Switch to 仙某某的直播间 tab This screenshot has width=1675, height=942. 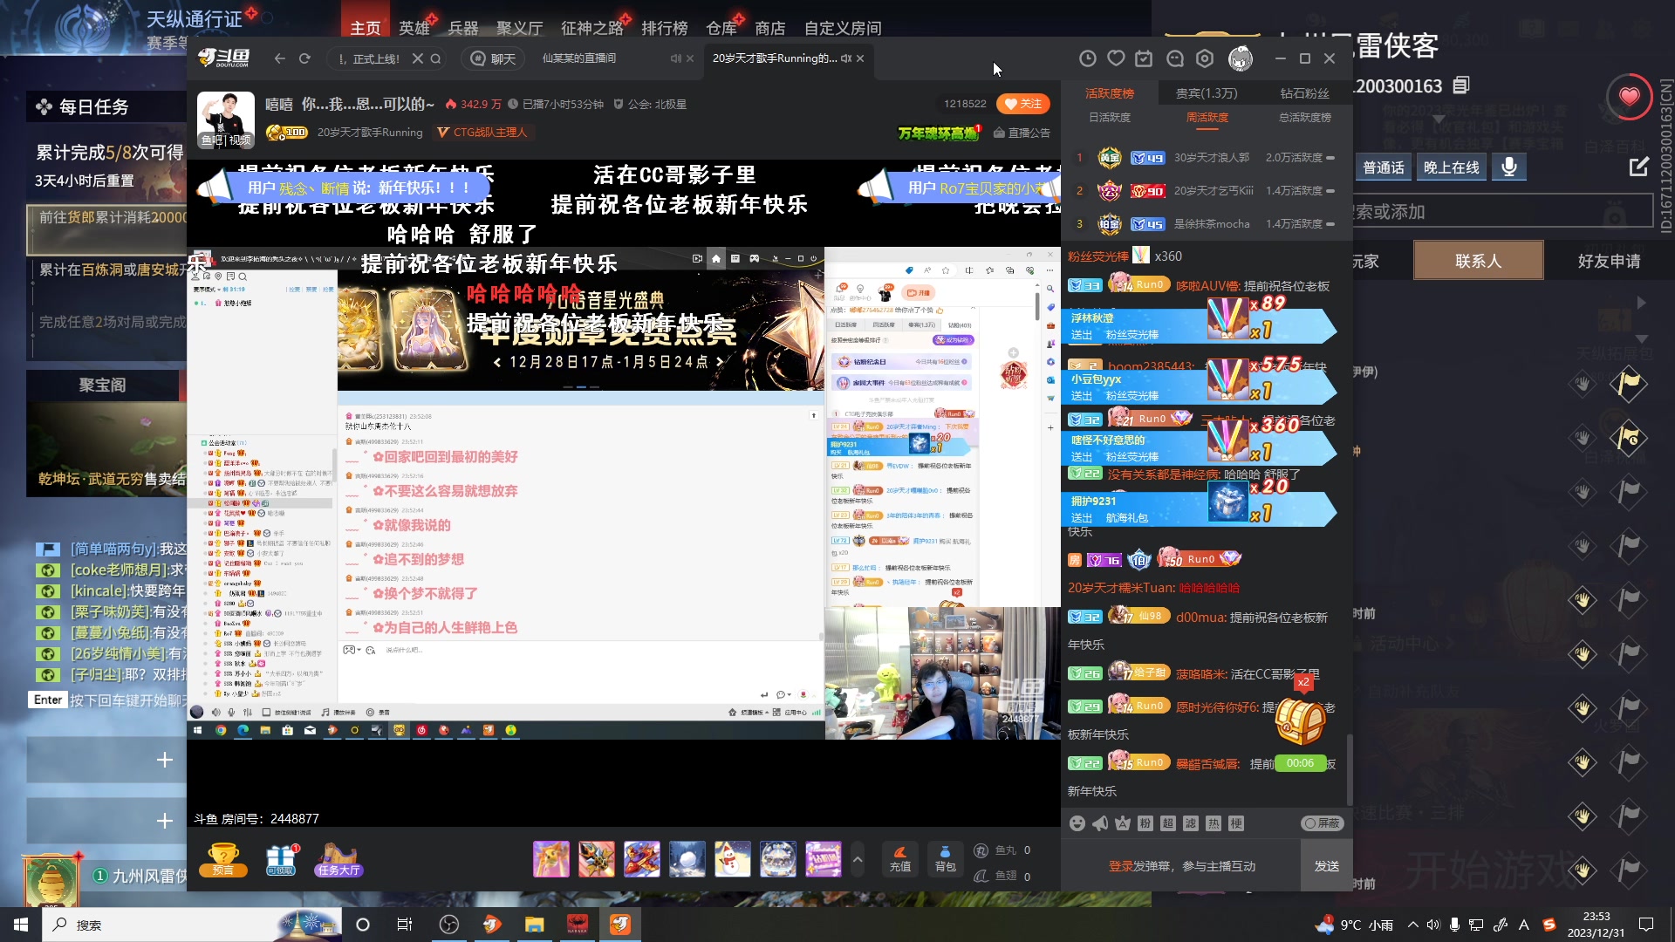coord(579,58)
